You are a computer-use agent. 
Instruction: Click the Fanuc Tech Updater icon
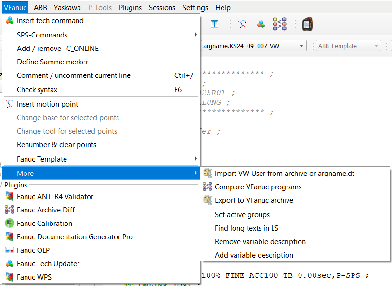[x=10, y=264]
